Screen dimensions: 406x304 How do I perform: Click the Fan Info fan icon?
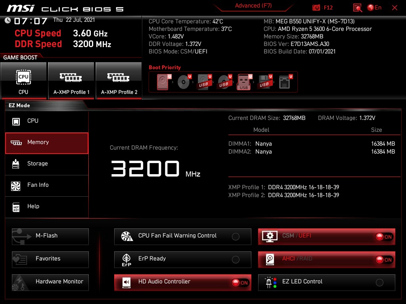pos(16,186)
